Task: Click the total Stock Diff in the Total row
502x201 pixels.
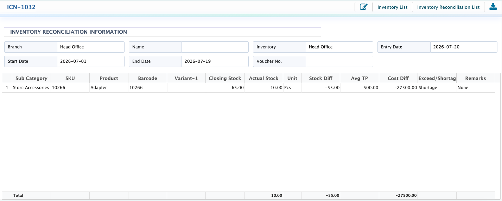Action: 321,195
